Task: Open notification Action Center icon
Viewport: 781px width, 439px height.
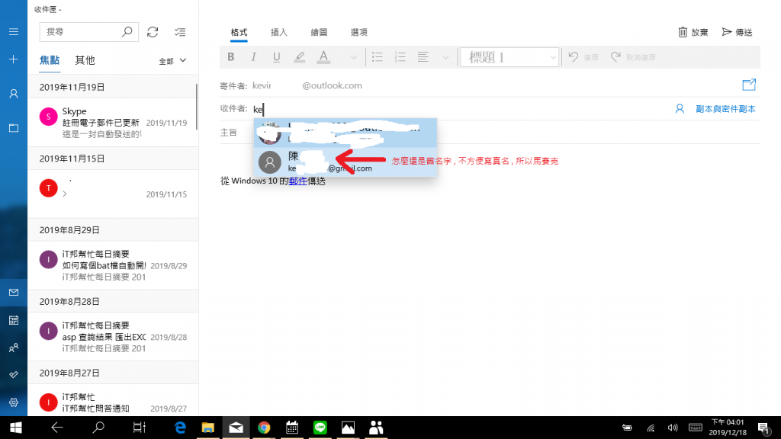Action: 763,428
